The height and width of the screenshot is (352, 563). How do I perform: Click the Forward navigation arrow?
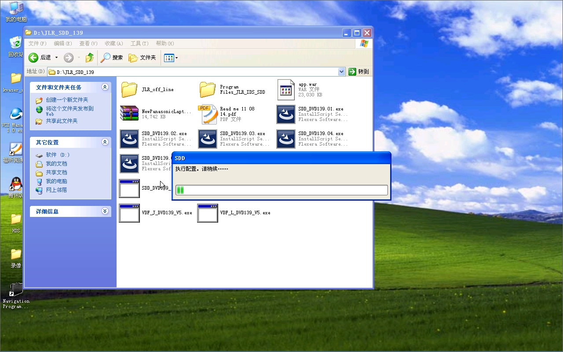(x=69, y=58)
